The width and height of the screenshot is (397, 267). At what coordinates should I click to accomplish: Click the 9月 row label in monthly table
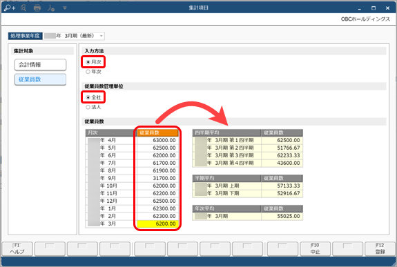pyautogui.click(x=109, y=179)
